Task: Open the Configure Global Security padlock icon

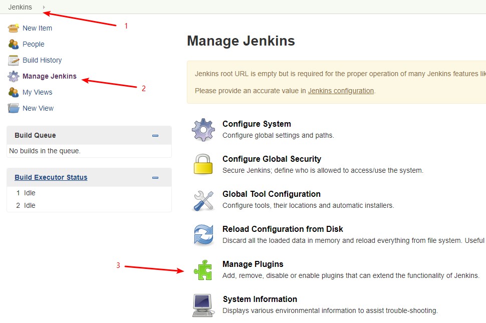Action: click(203, 164)
